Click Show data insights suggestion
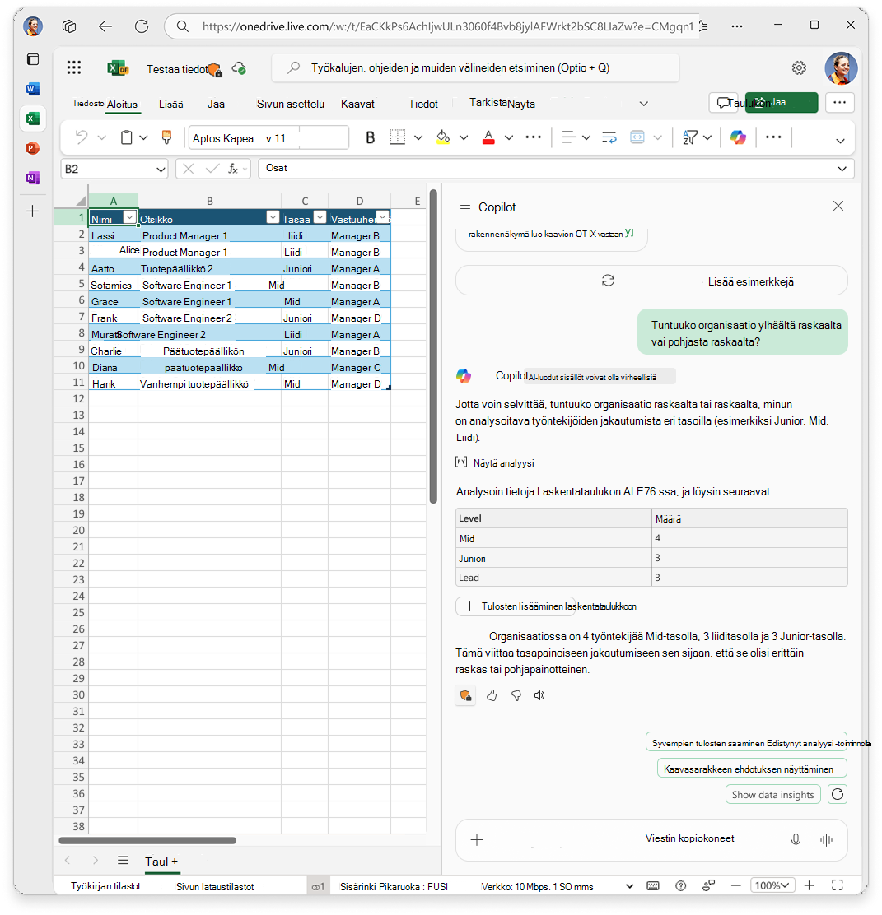The width and height of the screenshot is (882, 915). (772, 794)
